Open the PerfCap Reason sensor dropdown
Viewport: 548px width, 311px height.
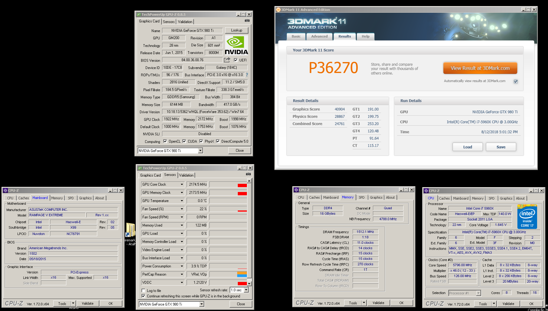click(182, 274)
